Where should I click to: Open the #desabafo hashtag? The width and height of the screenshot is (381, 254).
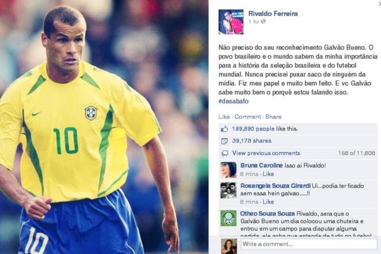[x=233, y=101]
